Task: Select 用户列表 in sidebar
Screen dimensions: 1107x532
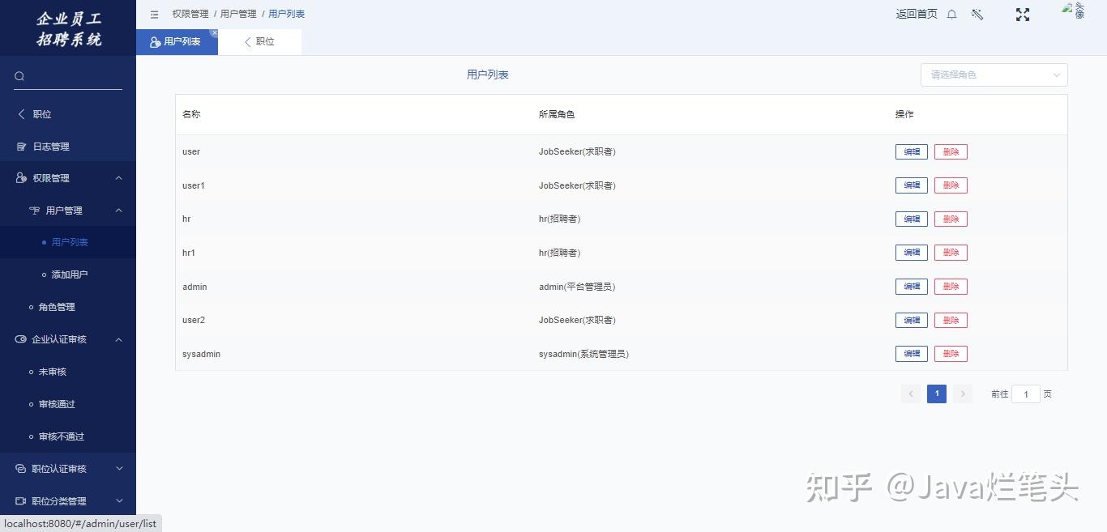Action: [x=68, y=242]
